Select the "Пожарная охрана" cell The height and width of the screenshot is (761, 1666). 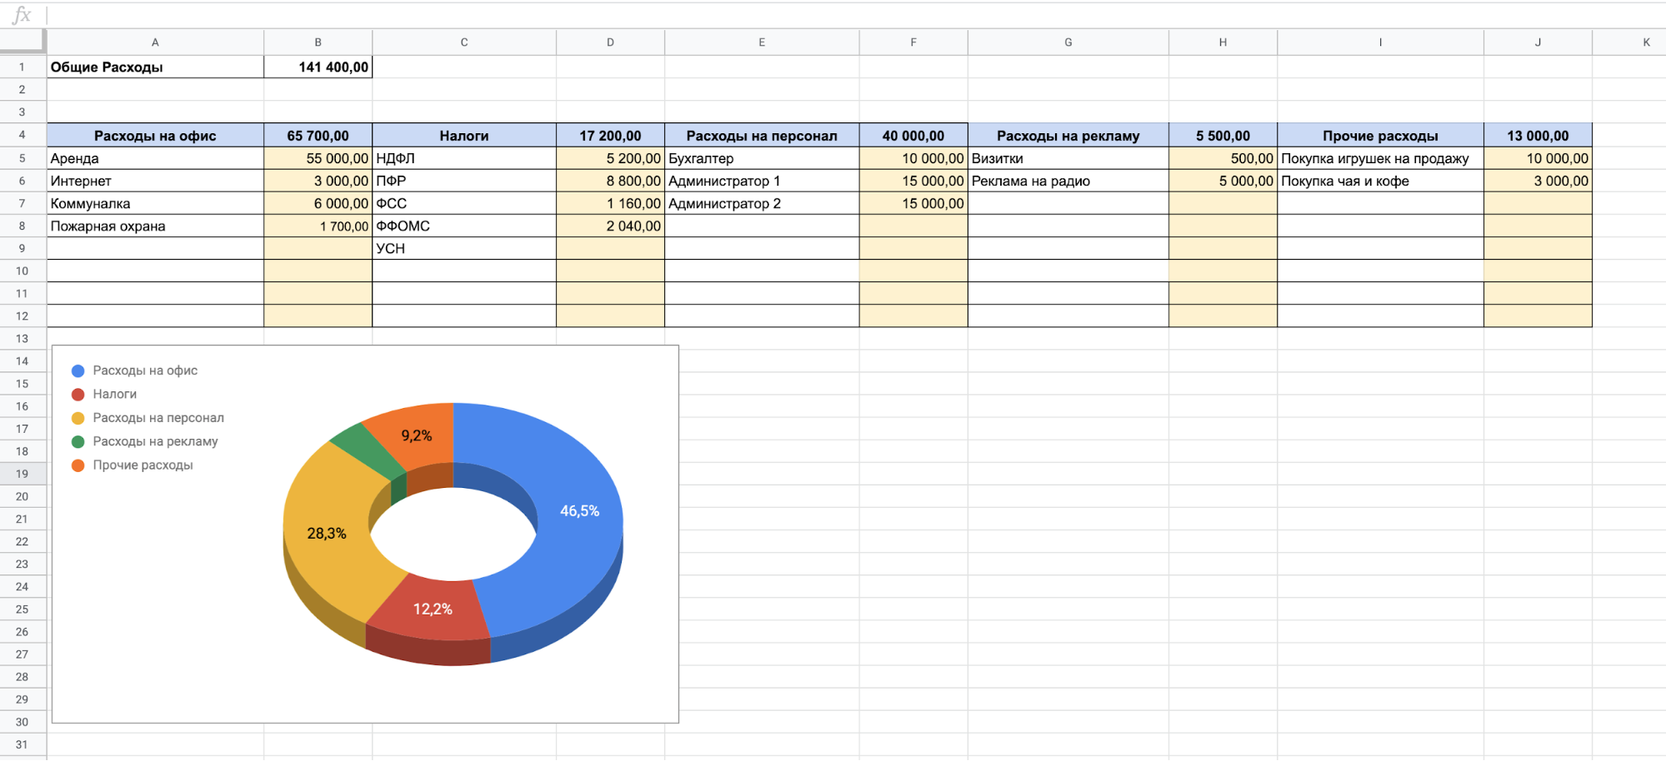[155, 226]
